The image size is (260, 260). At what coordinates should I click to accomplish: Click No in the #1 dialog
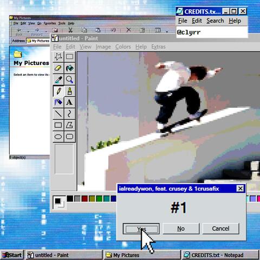(x=181, y=229)
